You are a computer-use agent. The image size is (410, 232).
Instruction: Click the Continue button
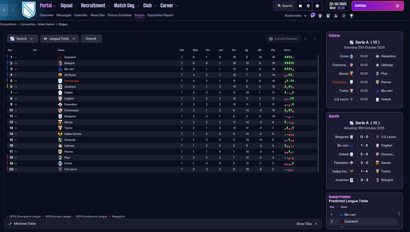[x=378, y=6]
